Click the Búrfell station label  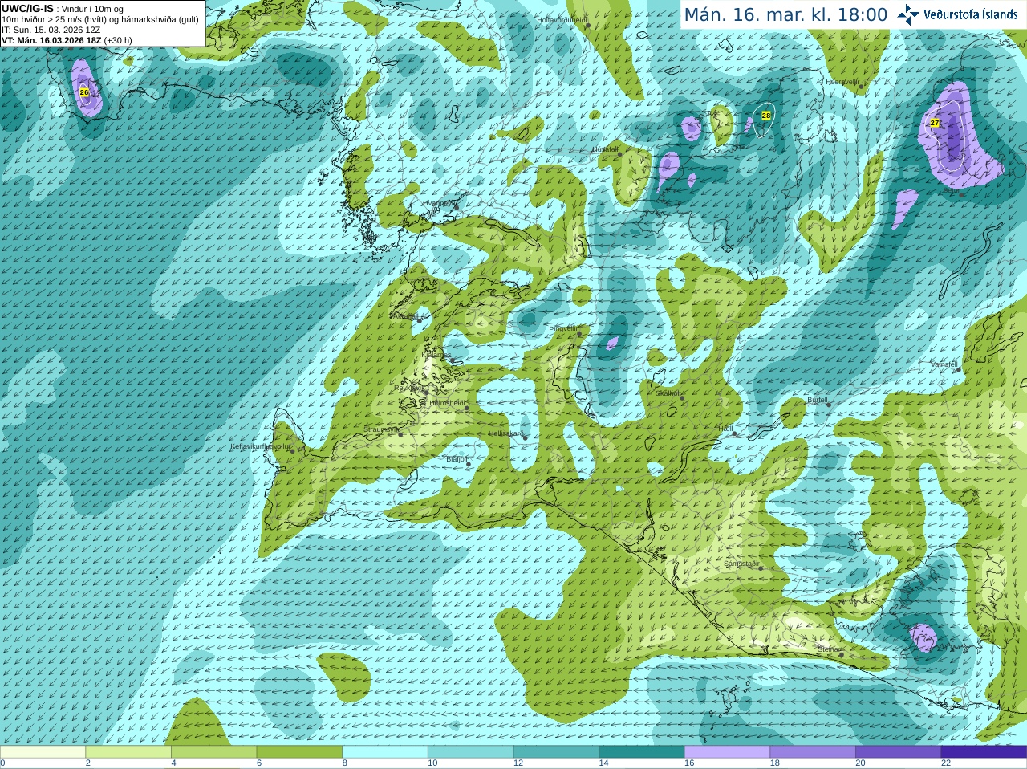coord(818,399)
